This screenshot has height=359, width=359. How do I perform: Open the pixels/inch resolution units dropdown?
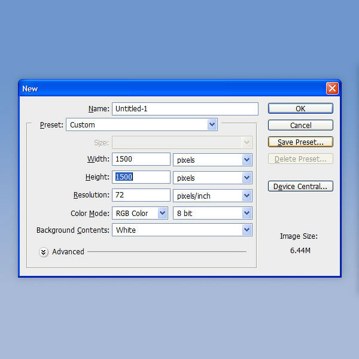pos(212,196)
